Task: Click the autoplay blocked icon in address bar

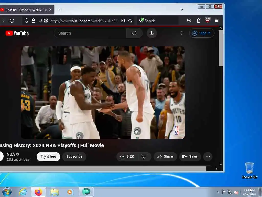Action: (x=46, y=21)
